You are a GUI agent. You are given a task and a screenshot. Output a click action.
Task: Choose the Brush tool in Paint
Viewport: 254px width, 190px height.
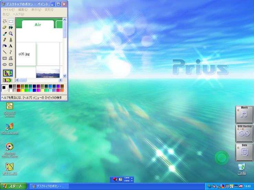click(x=11, y=40)
